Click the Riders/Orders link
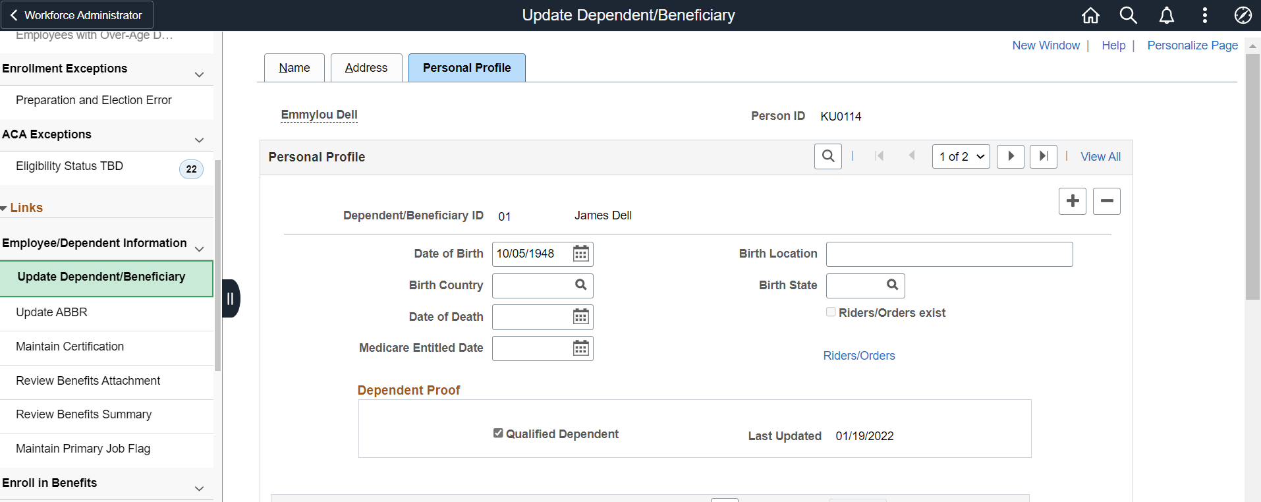Screen dimensions: 1261x502 (x=858, y=356)
